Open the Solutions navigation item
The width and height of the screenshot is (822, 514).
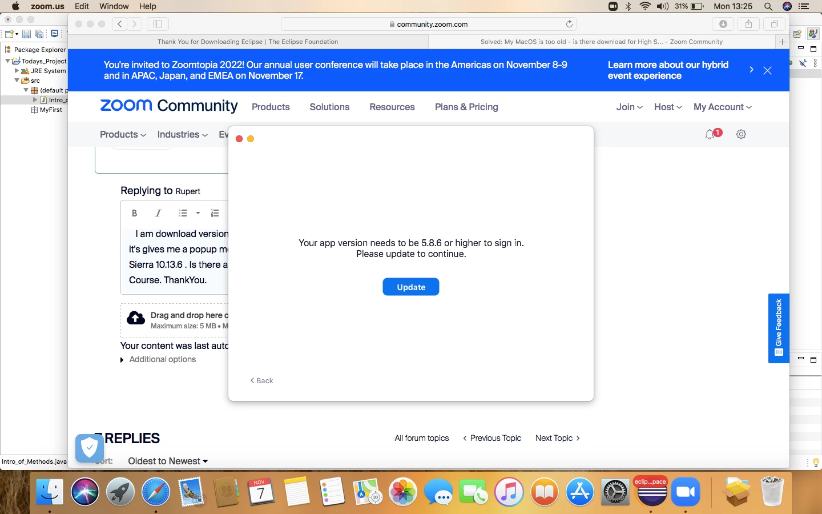[329, 107]
